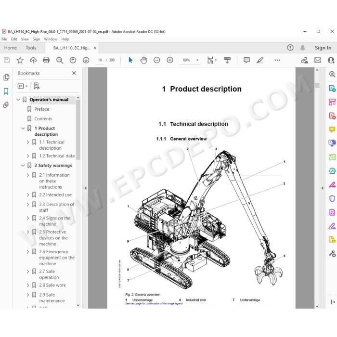This screenshot has height=337, width=337.
Task: Open the Sign menu
Action: coord(36,39)
